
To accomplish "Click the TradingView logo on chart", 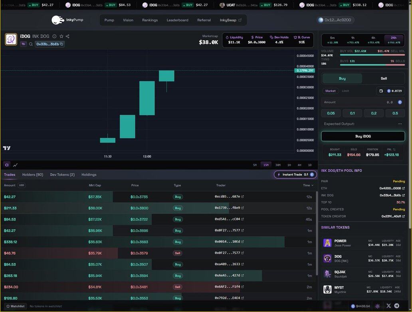I will click(x=6, y=148).
